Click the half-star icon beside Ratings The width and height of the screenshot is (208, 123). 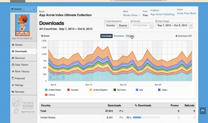click(13, 85)
